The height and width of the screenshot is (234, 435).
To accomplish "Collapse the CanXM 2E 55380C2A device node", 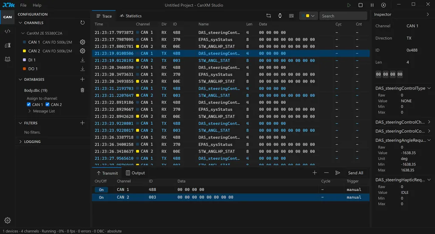I will pos(23,33).
